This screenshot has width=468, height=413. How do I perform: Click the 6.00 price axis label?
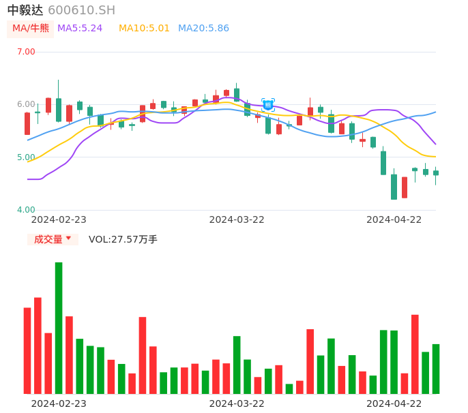(26, 104)
